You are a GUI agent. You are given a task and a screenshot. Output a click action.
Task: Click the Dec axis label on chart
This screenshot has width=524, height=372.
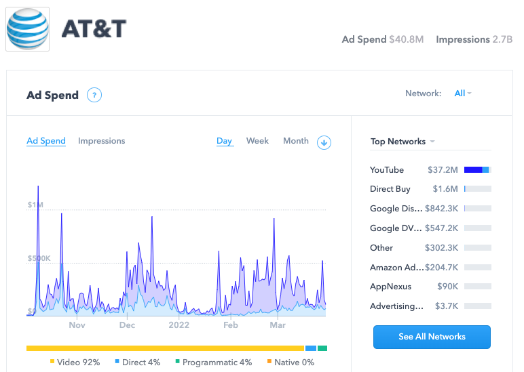(127, 325)
